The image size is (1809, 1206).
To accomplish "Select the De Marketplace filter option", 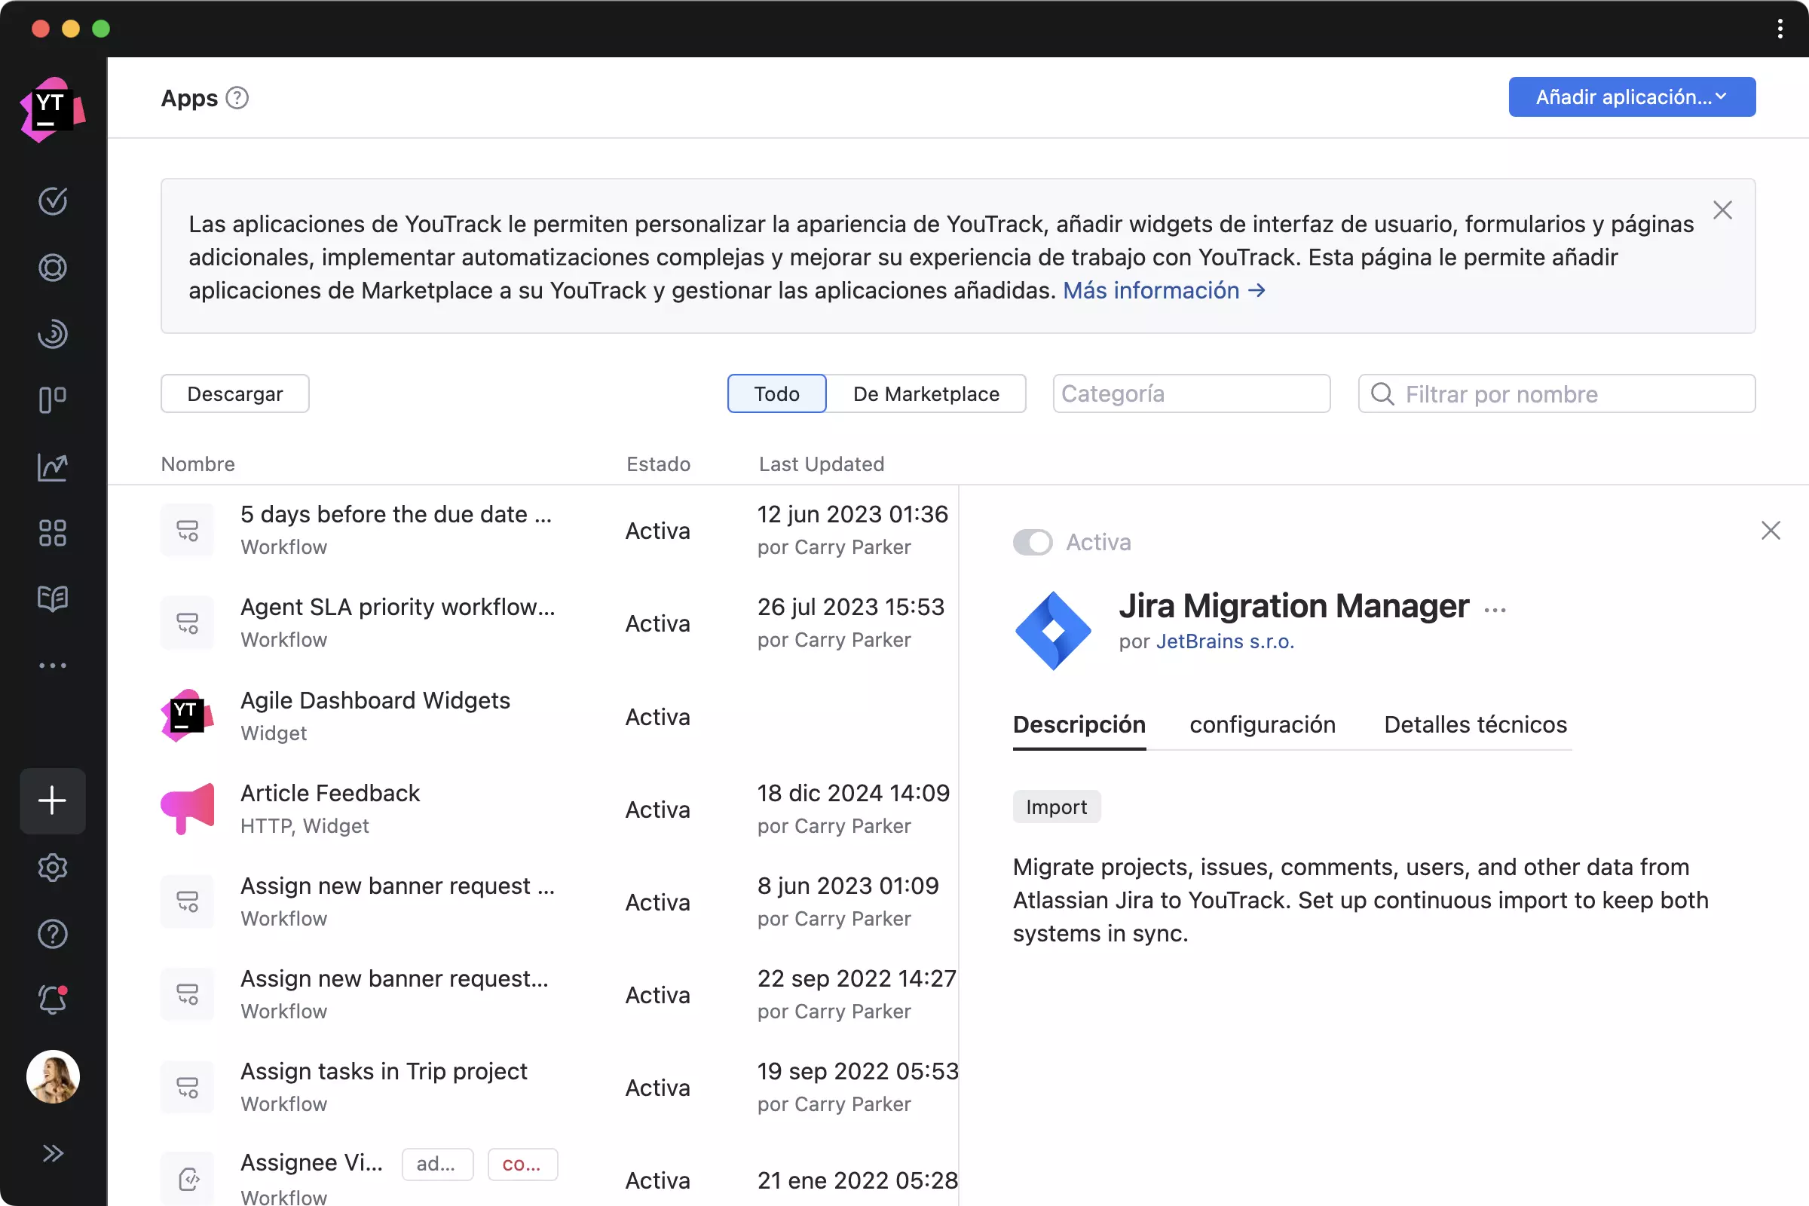I will pyautogui.click(x=926, y=393).
